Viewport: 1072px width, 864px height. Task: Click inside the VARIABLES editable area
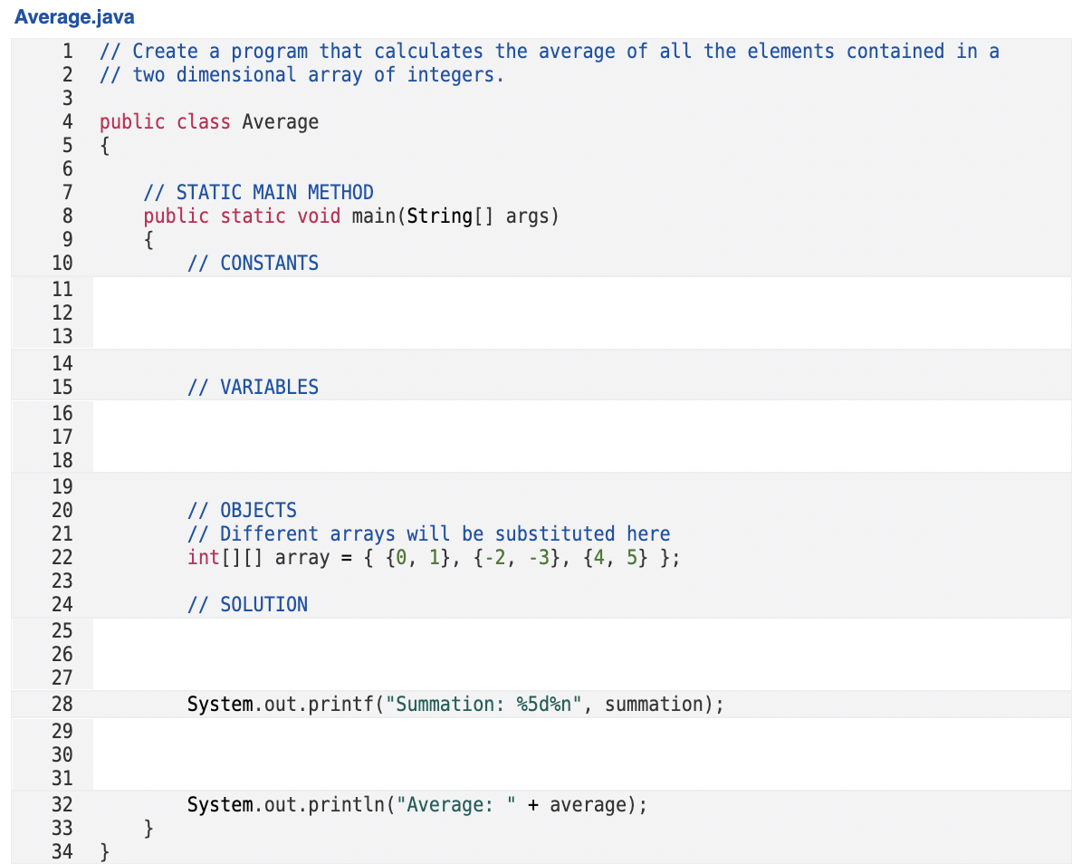[582, 437]
